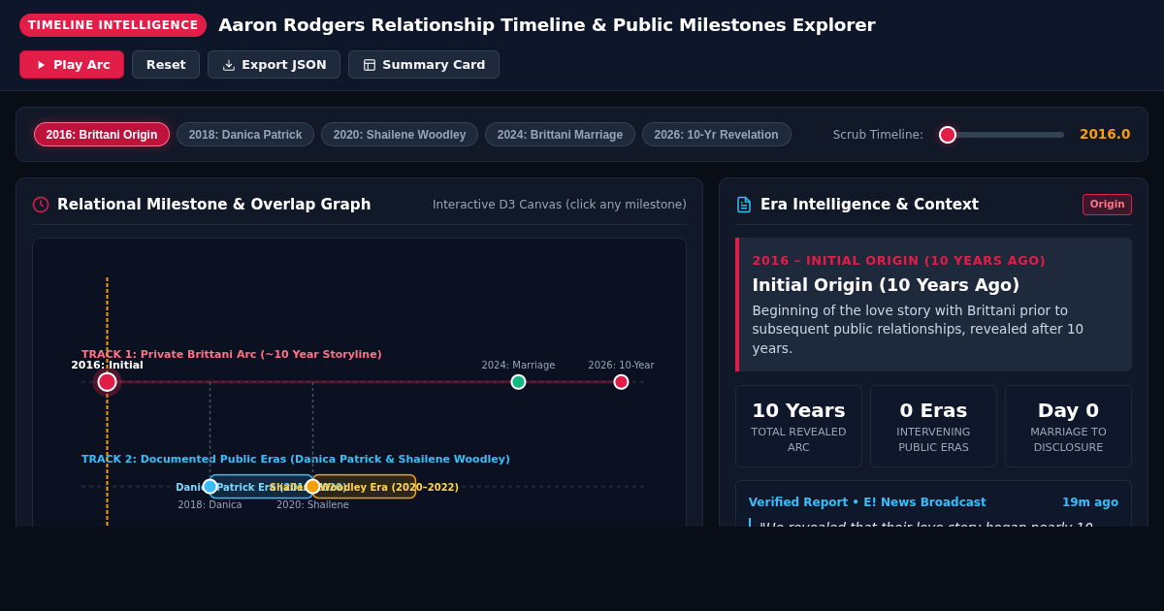Select the 2024: Brittani Marriage chip
Viewport: 1164px width, 611px height.
560,135
